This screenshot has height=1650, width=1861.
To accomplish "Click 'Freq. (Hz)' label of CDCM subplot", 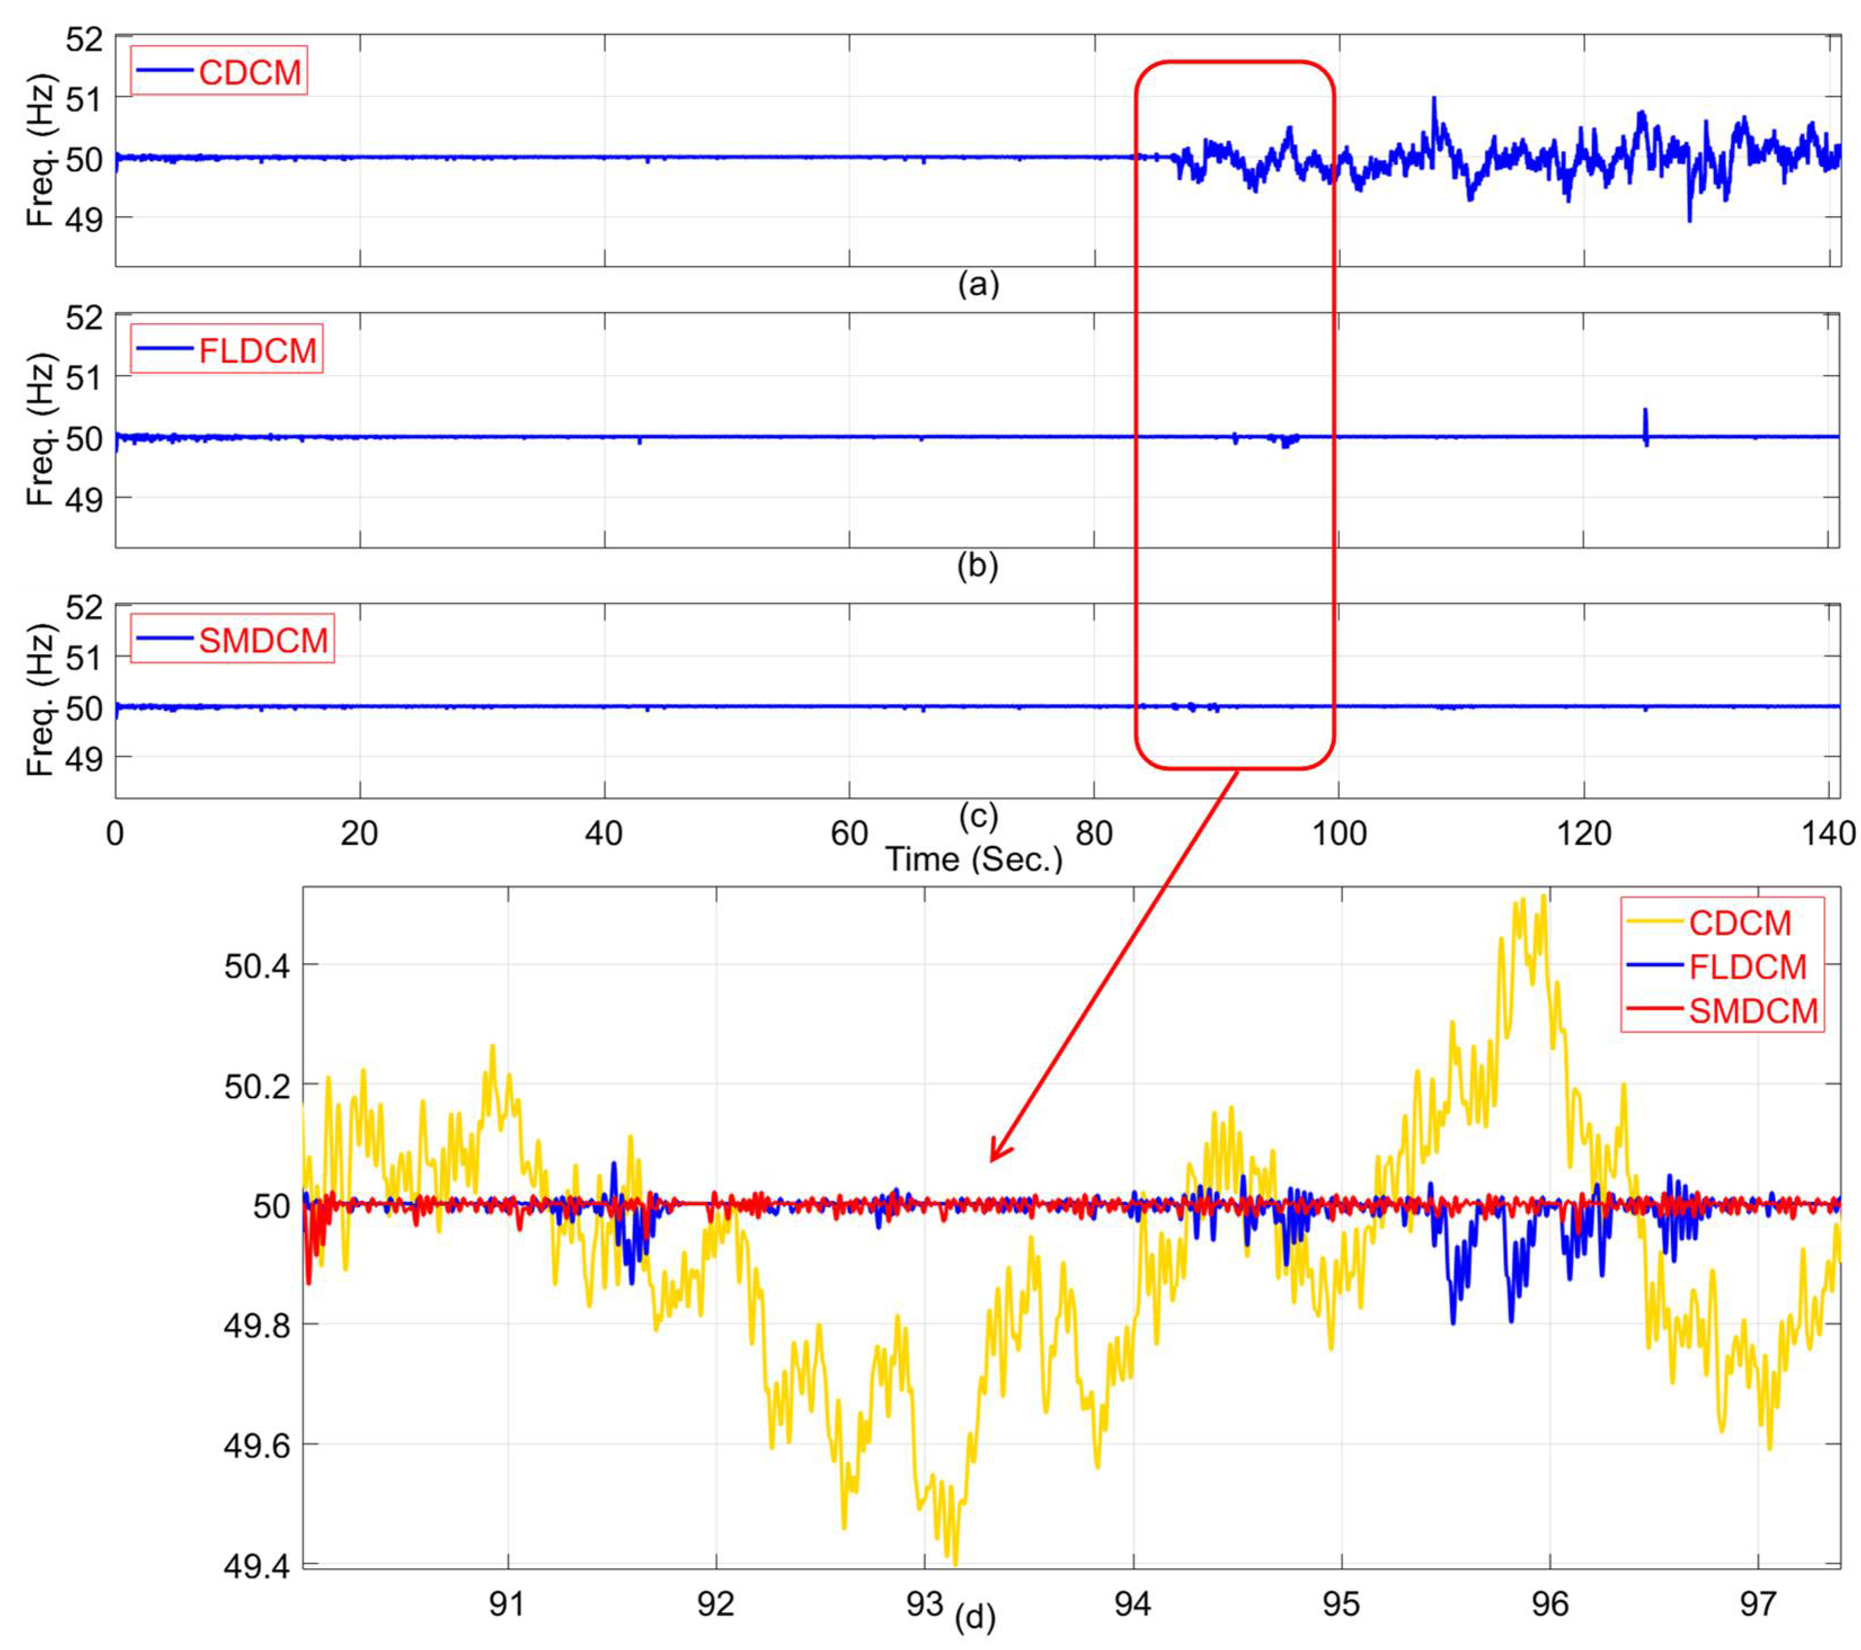I will click(41, 150).
